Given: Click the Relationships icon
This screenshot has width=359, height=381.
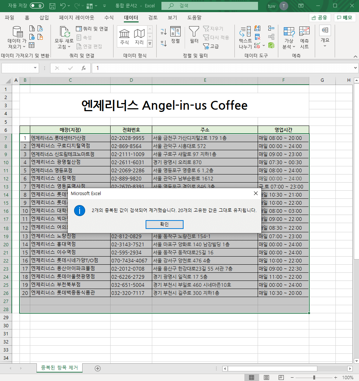Looking at the screenshot, I should [x=271, y=37].
